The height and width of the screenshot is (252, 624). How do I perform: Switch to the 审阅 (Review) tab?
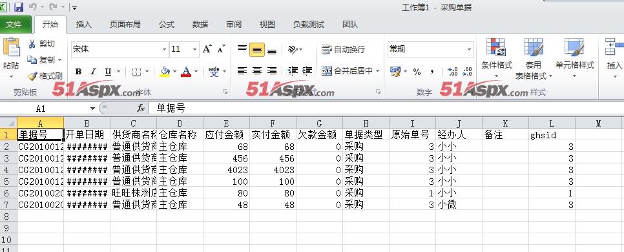click(234, 25)
